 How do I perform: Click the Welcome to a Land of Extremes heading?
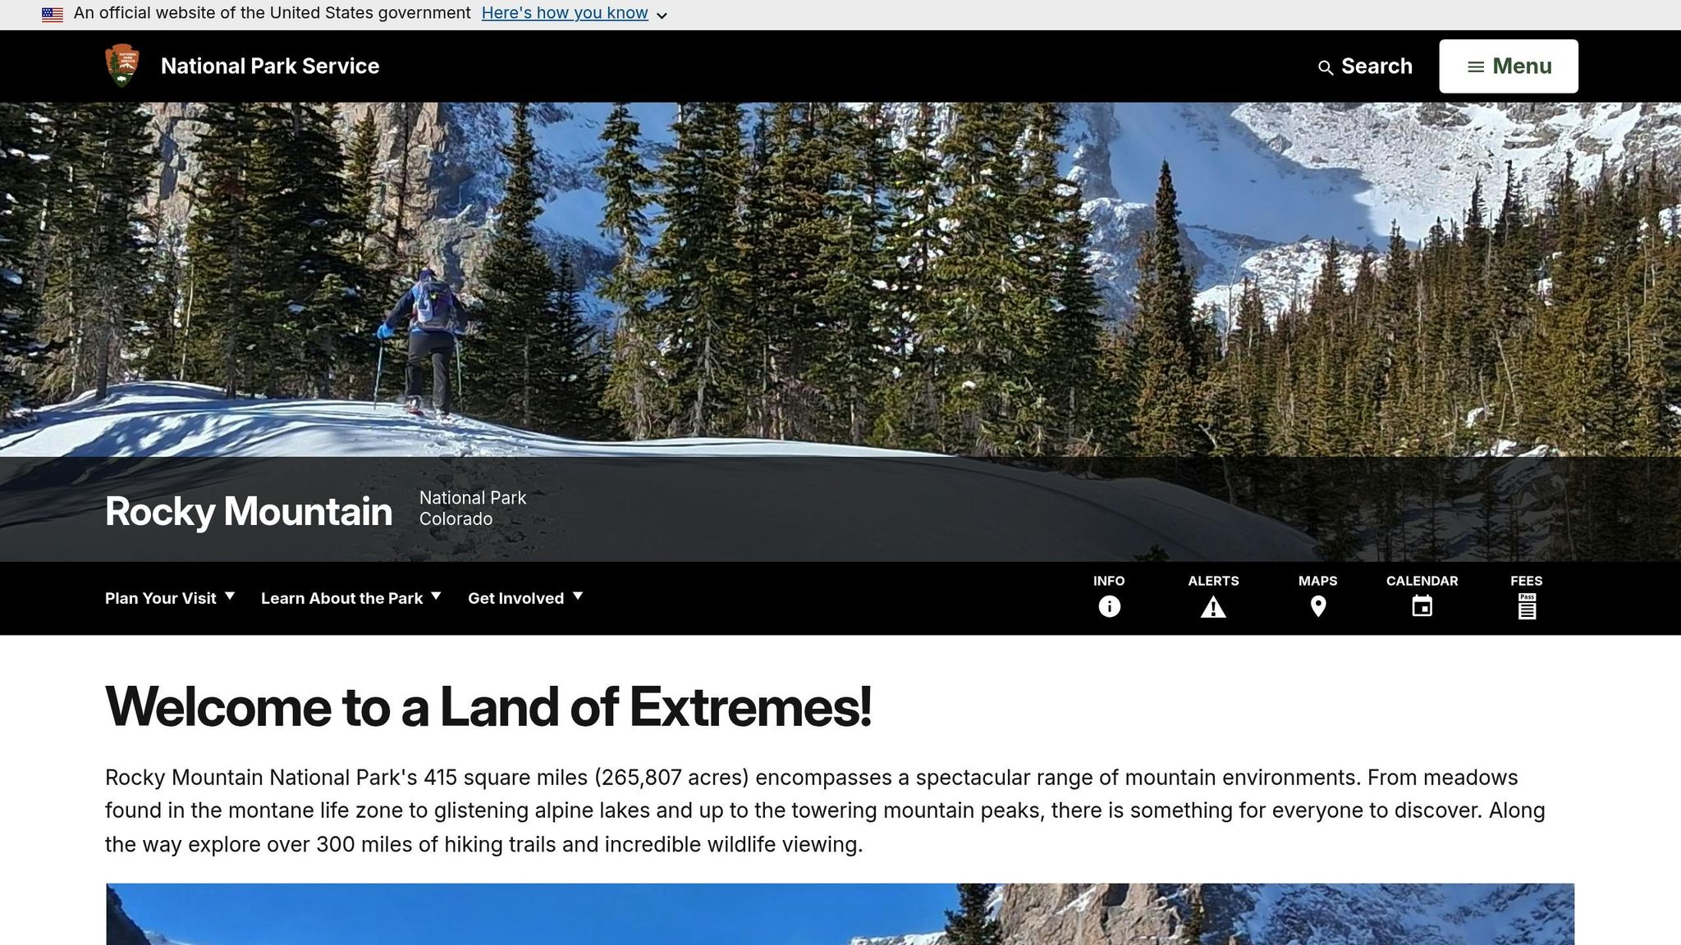(x=488, y=707)
